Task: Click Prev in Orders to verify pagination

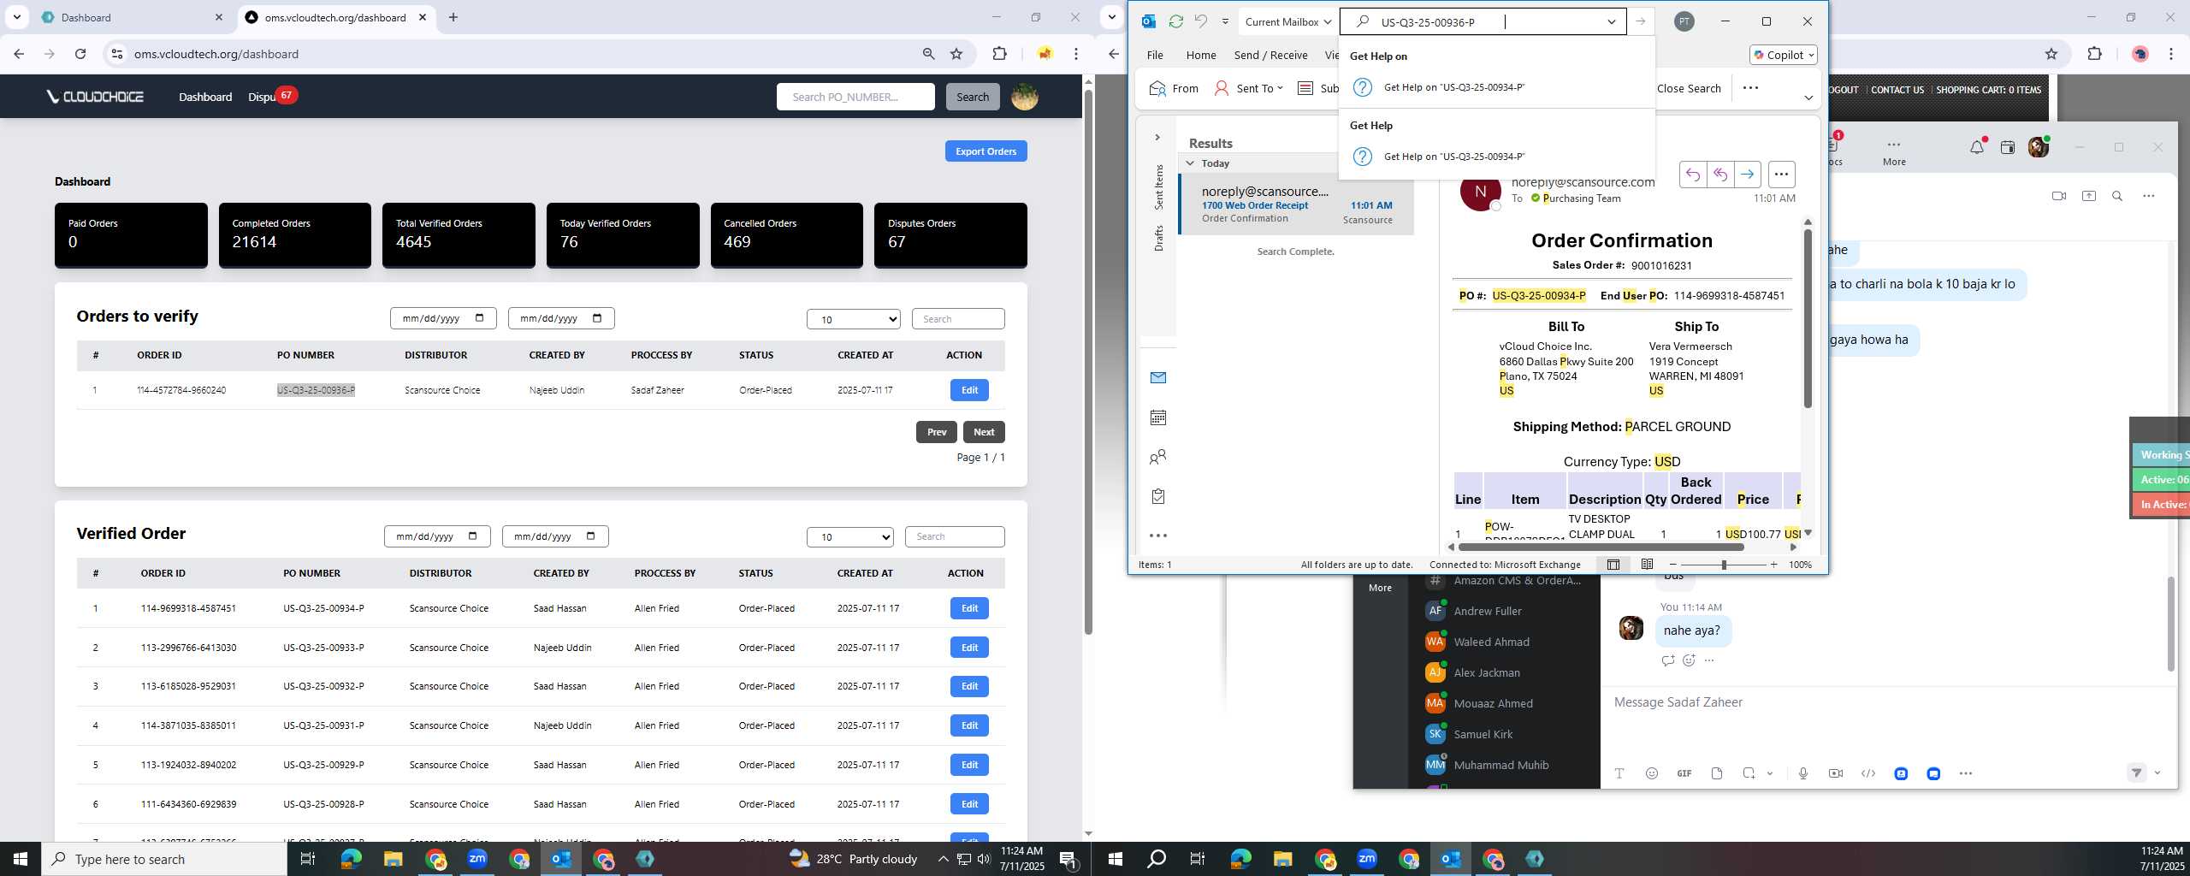Action: tap(937, 432)
